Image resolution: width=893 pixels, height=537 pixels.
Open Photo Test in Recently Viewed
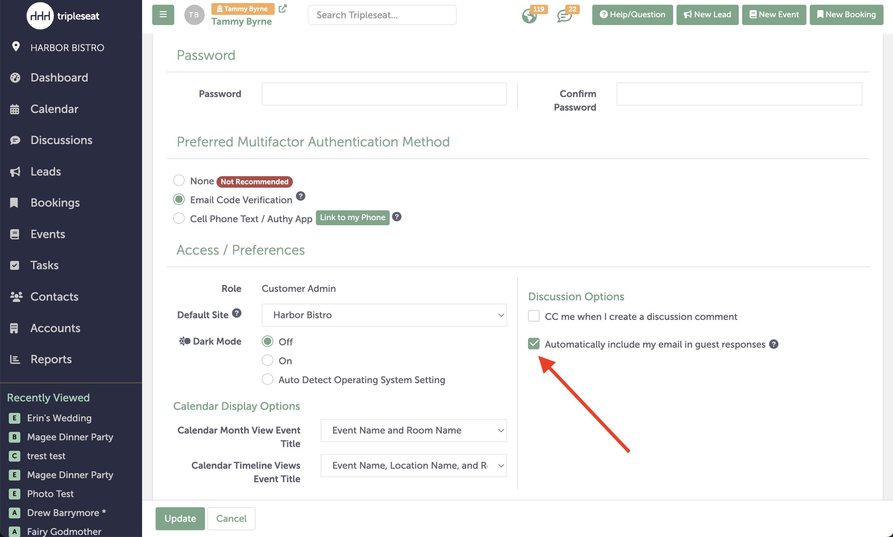(x=50, y=494)
